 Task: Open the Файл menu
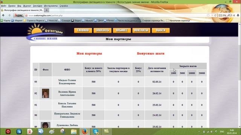pos(3,6)
